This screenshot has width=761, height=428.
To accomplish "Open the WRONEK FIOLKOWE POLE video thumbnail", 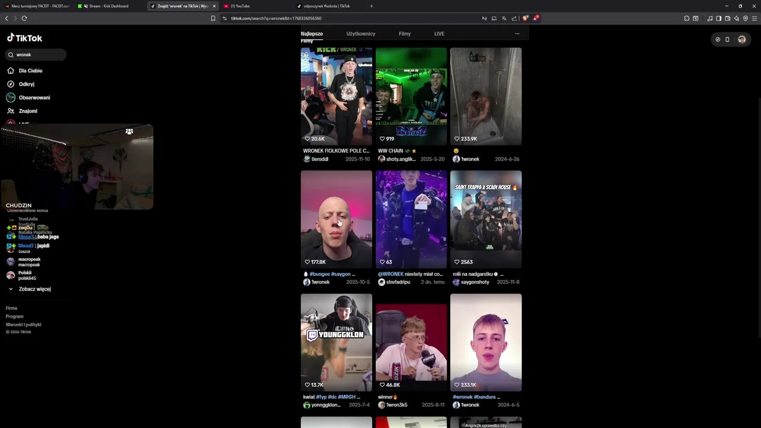I will [336, 96].
